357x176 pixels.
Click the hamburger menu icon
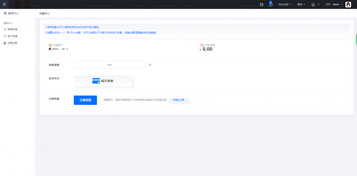(x=4, y=4)
